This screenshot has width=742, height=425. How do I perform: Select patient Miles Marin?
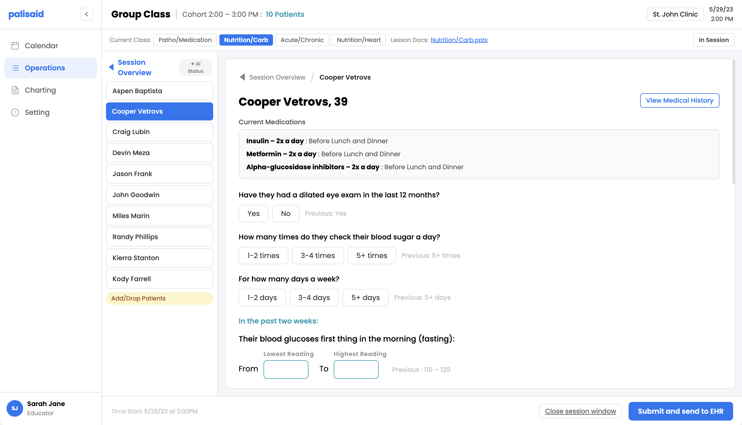tap(160, 216)
